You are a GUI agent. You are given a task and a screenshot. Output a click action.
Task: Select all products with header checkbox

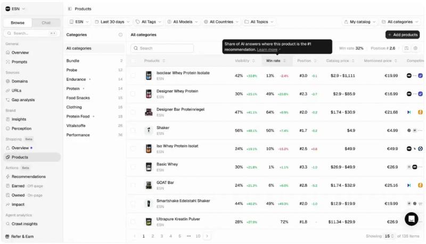point(133,61)
